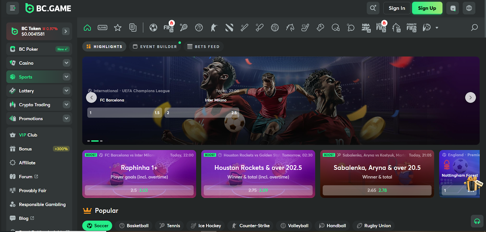Click the green Sign Up button
The height and width of the screenshot is (232, 486).
tap(427, 8)
